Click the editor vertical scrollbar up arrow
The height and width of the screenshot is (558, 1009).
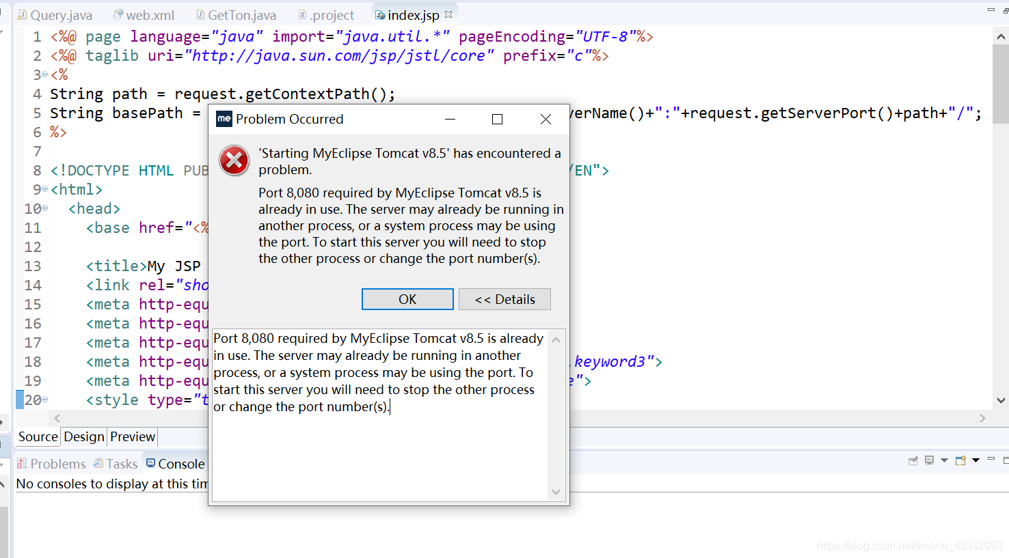tap(1001, 37)
